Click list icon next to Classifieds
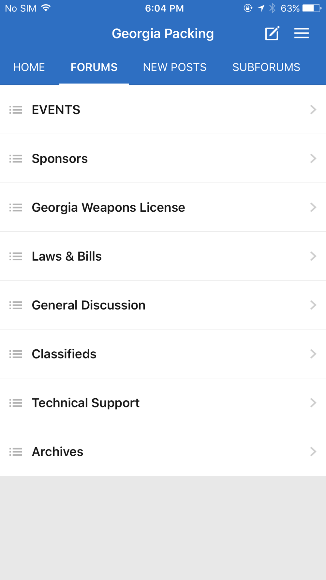This screenshot has width=326, height=580. click(x=16, y=354)
